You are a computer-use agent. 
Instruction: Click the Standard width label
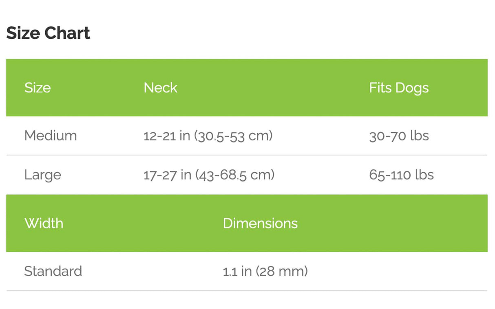(x=53, y=271)
